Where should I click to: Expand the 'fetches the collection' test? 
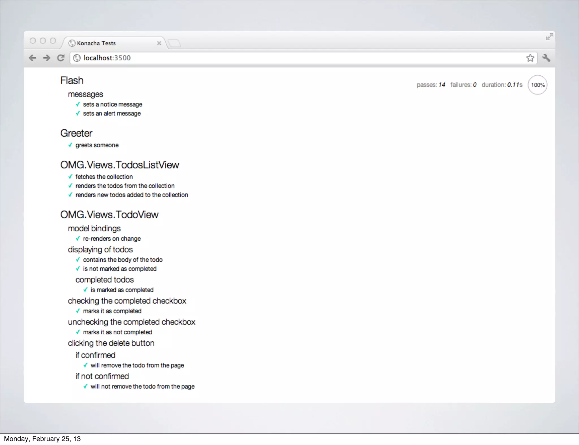tap(104, 177)
